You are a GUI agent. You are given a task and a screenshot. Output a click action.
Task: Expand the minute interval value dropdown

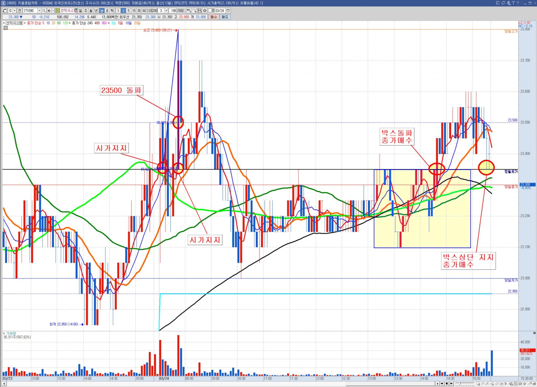point(166,11)
